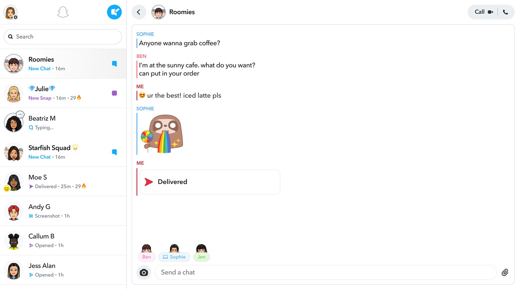This screenshot has width=519, height=289.
Task: Open the notifications bell icon
Action: point(63,12)
